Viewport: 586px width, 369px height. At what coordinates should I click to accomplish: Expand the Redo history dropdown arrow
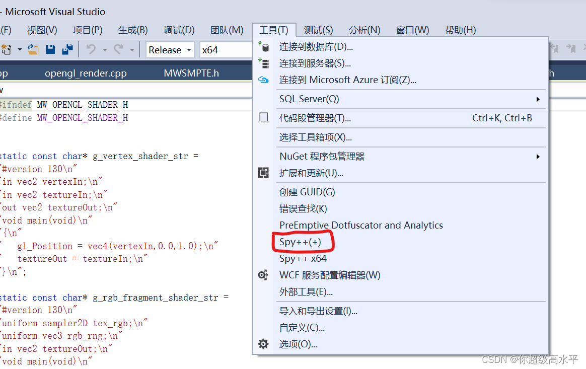(132, 49)
